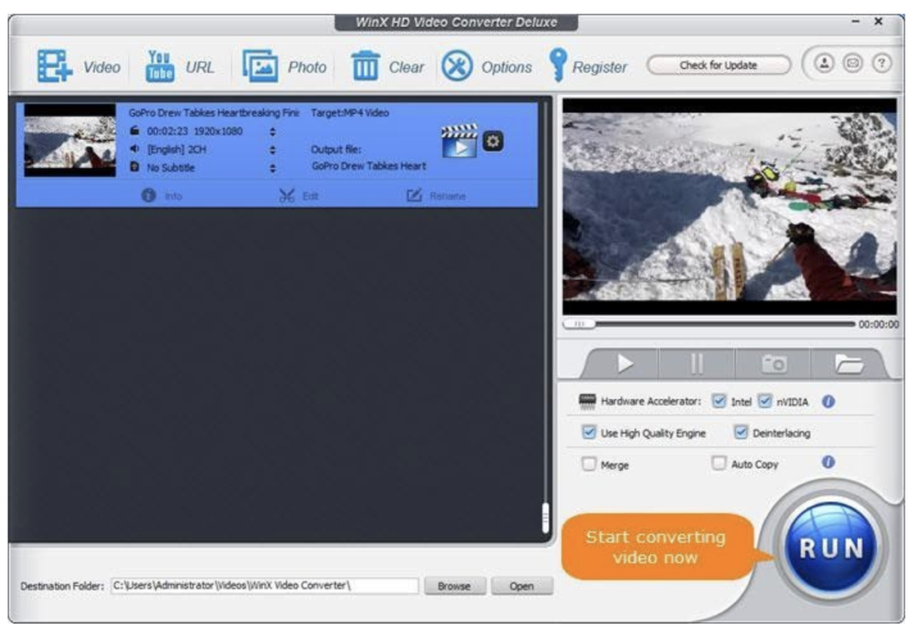Viewport: 919px width, 636px height.
Task: Click the user account round icon
Action: 824,64
